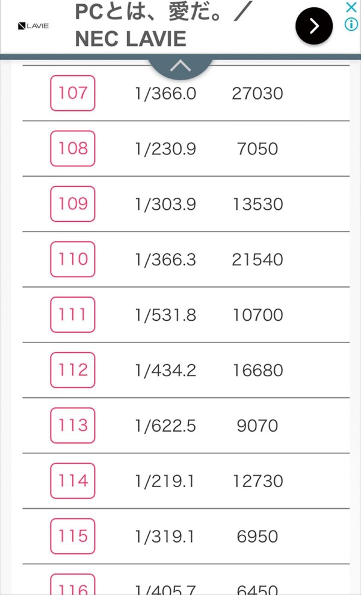Viewport: 361px width, 595px height.
Task: Collapse the panel with the up chevron
Action: click(x=180, y=66)
